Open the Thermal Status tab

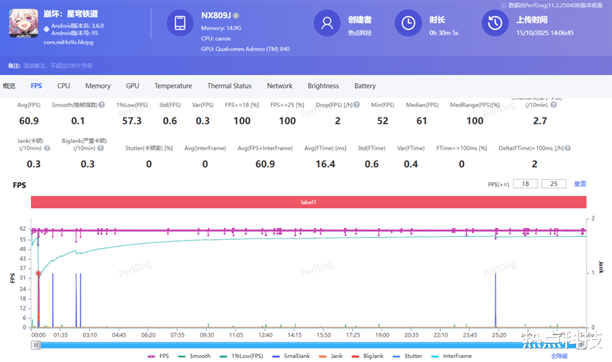click(229, 86)
